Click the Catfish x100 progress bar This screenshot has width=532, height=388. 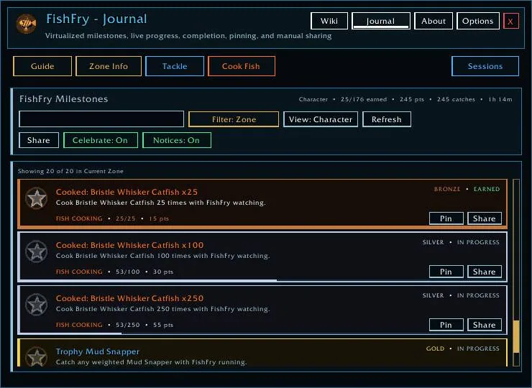pyautogui.click(x=262, y=280)
